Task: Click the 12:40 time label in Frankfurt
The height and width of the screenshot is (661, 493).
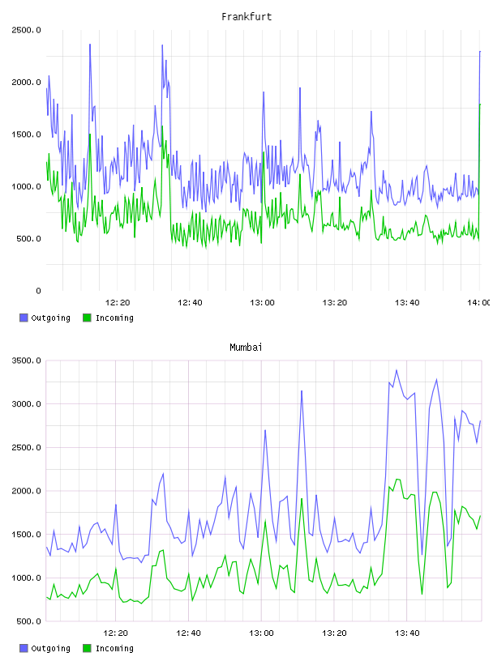Action: (190, 303)
